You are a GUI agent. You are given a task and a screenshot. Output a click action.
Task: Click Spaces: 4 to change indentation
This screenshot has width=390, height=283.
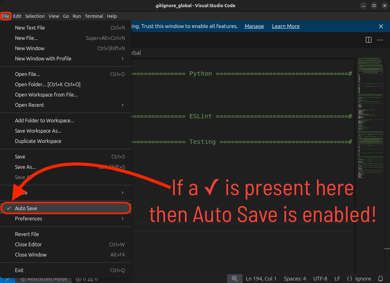pos(295,279)
